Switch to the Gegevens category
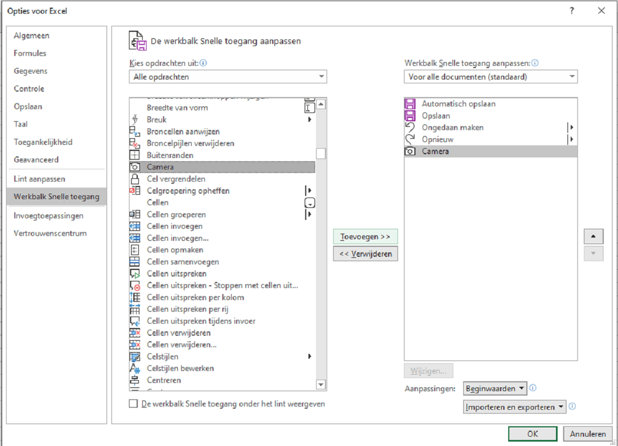 tap(57, 71)
